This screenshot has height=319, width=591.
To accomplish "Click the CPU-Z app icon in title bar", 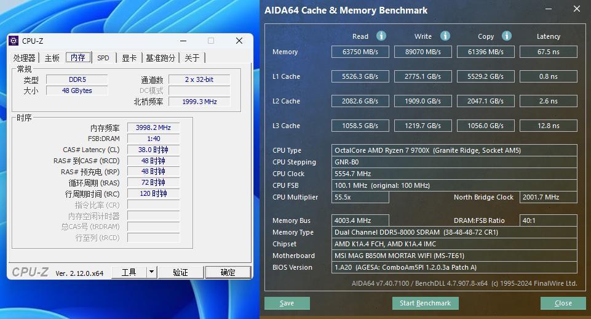I will pyautogui.click(x=14, y=41).
